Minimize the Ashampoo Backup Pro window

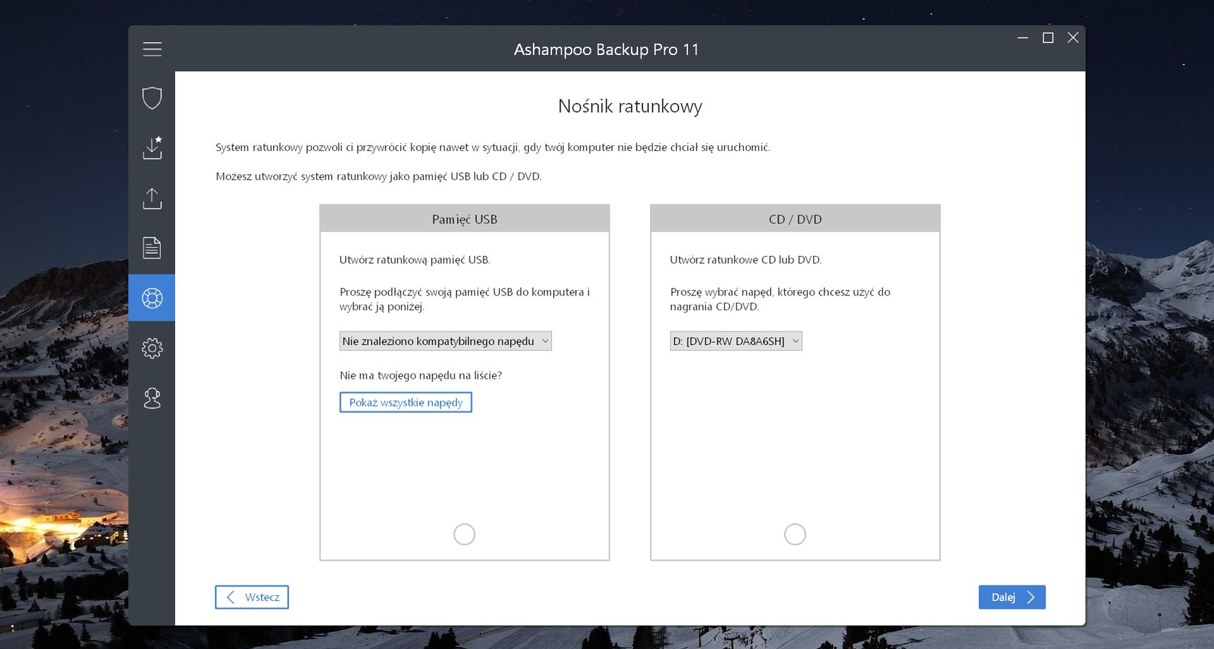1023,37
